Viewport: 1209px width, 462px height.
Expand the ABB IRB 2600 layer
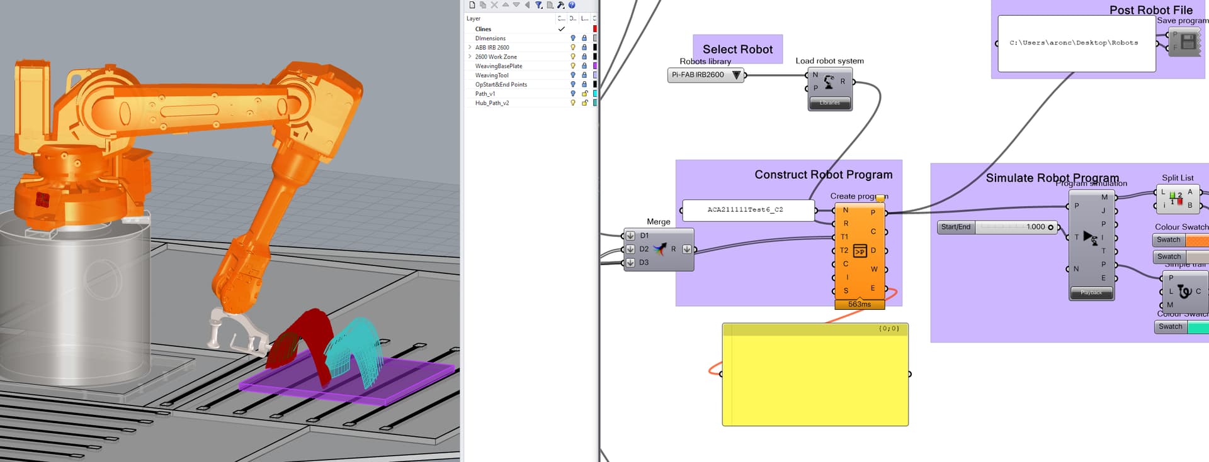470,47
